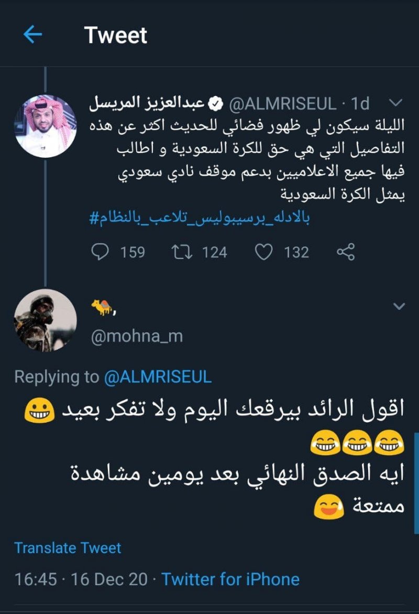Viewport: 419px width, 614px height.
Task: Click the verified badge next to the author's name
Action: 214,103
